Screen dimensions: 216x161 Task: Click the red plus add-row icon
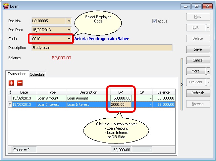click(x=11, y=83)
